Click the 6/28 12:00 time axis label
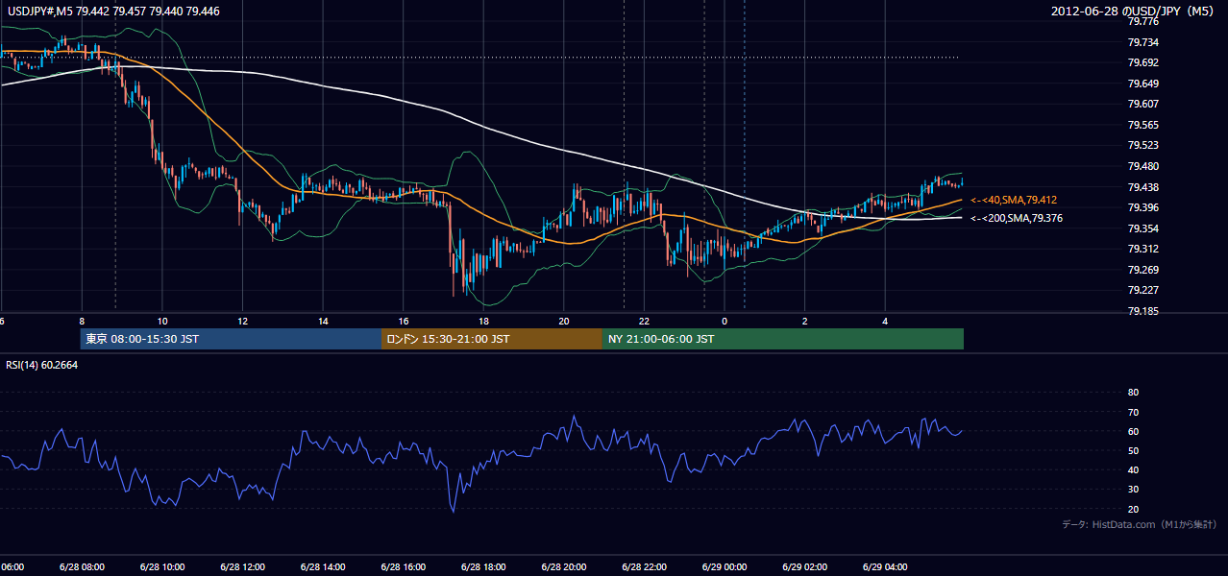Screen dimensions: 1228x576 242,567
